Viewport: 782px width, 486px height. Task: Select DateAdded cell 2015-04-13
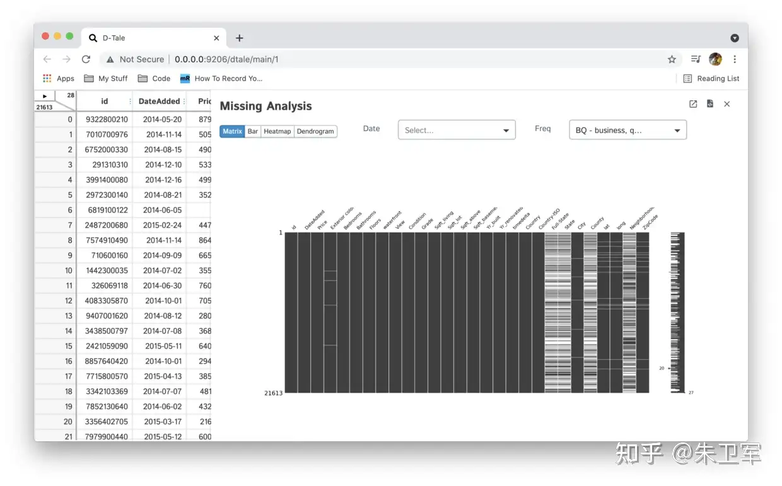(160, 376)
